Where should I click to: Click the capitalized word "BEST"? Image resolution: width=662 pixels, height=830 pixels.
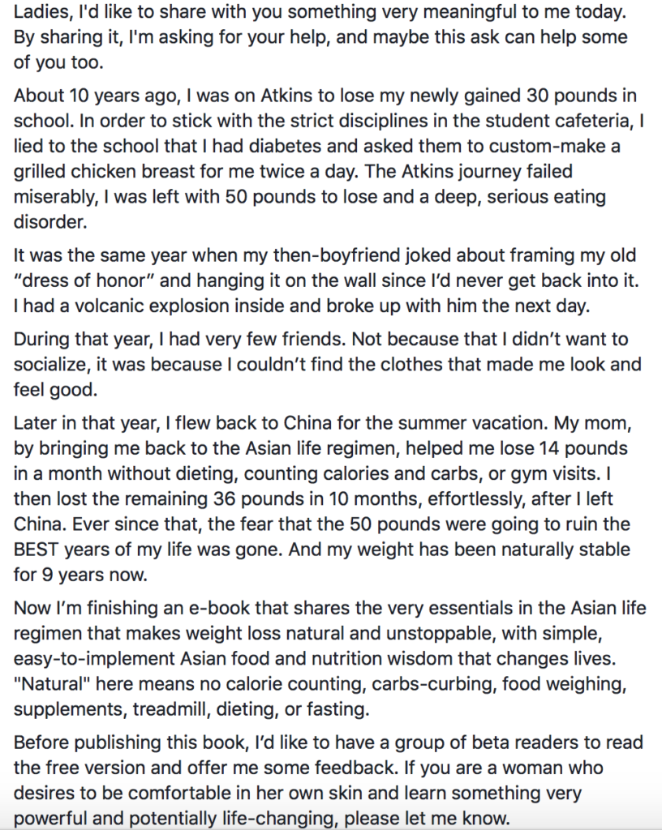coord(36,550)
